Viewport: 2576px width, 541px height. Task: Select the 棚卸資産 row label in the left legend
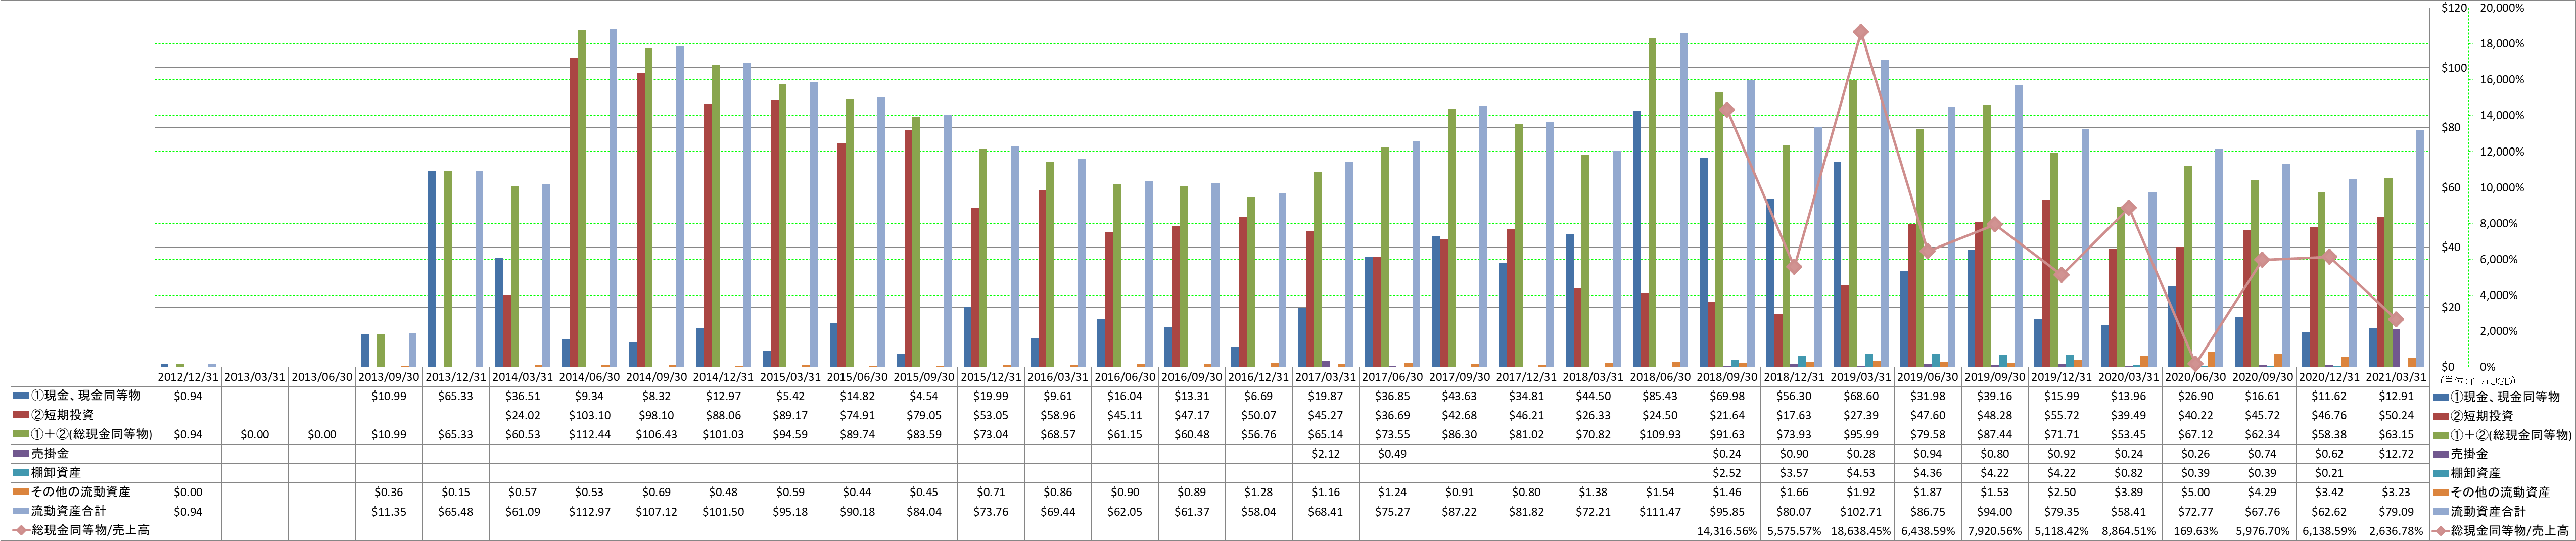click(x=56, y=473)
